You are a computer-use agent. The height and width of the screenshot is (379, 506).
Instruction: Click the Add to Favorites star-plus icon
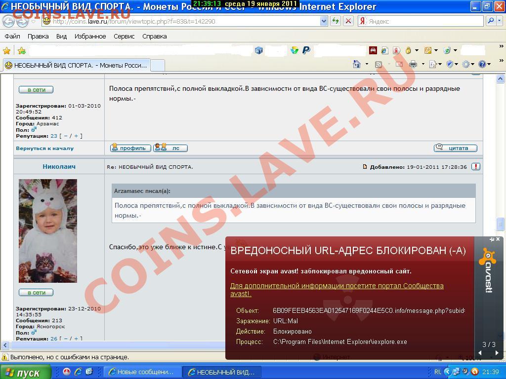pyautogui.click(x=22, y=51)
